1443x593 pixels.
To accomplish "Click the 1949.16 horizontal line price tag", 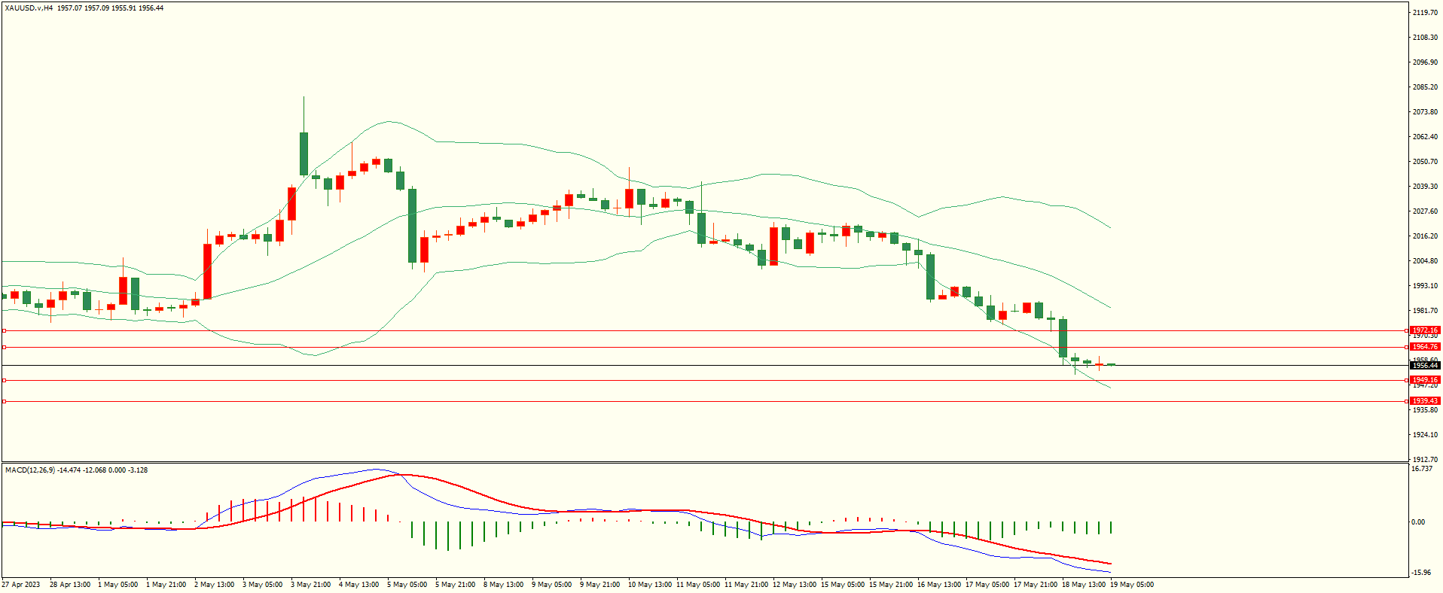I will click(1425, 380).
